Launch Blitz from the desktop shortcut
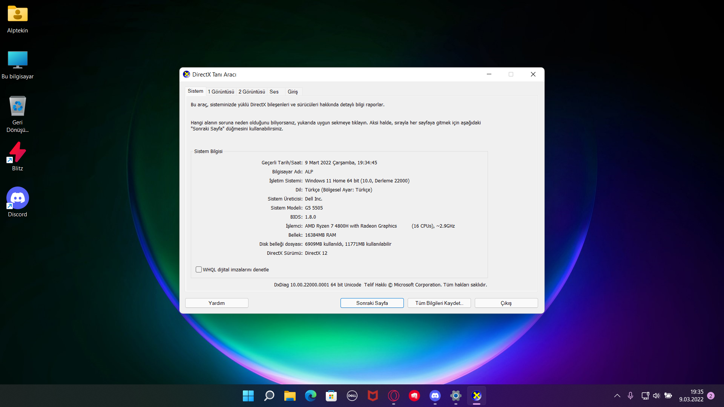724x407 pixels. point(17,157)
